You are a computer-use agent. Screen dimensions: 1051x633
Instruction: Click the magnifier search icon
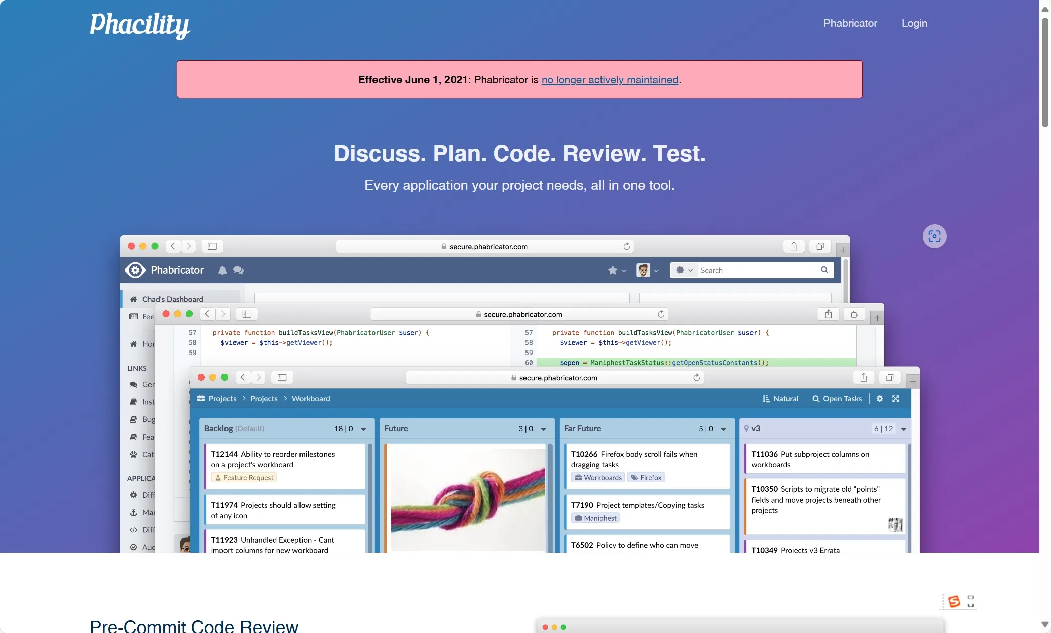[824, 270]
